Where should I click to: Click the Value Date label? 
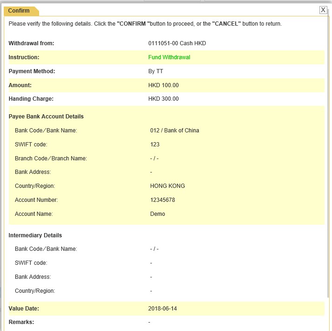pyautogui.click(x=24, y=309)
